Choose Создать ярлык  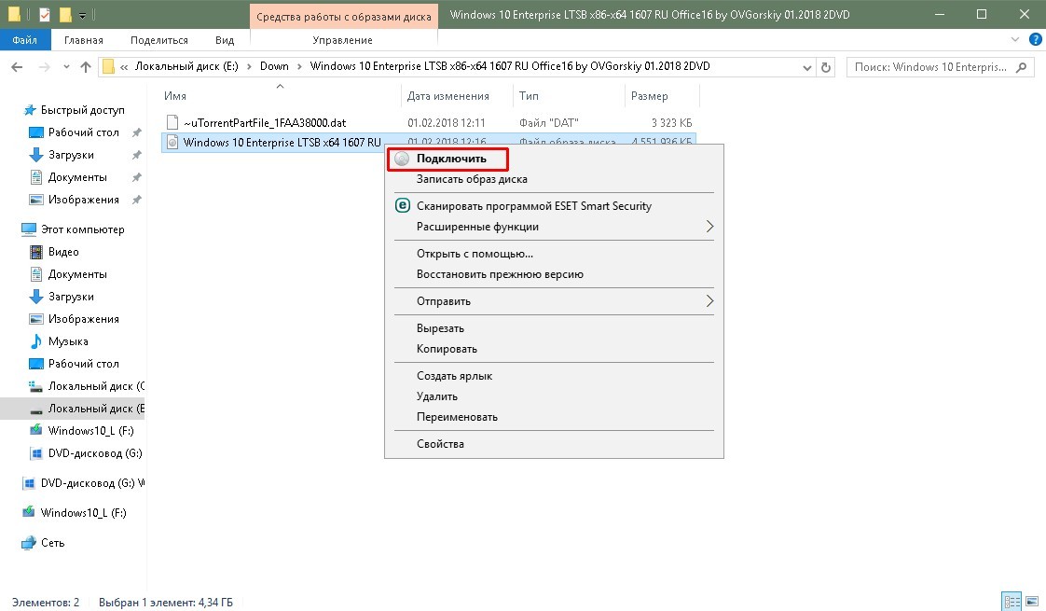(454, 376)
